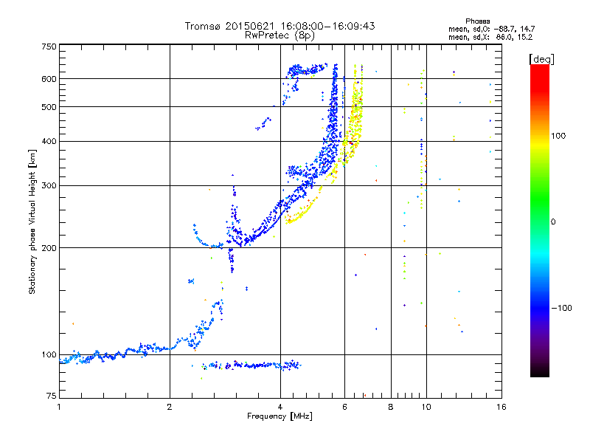Click the x-axis tick label '16'
This screenshot has height=443, width=590.
[x=502, y=407]
